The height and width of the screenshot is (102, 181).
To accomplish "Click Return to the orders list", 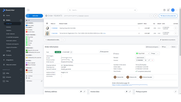I will [168, 16].
